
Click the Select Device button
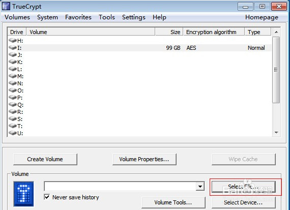coord(243,202)
